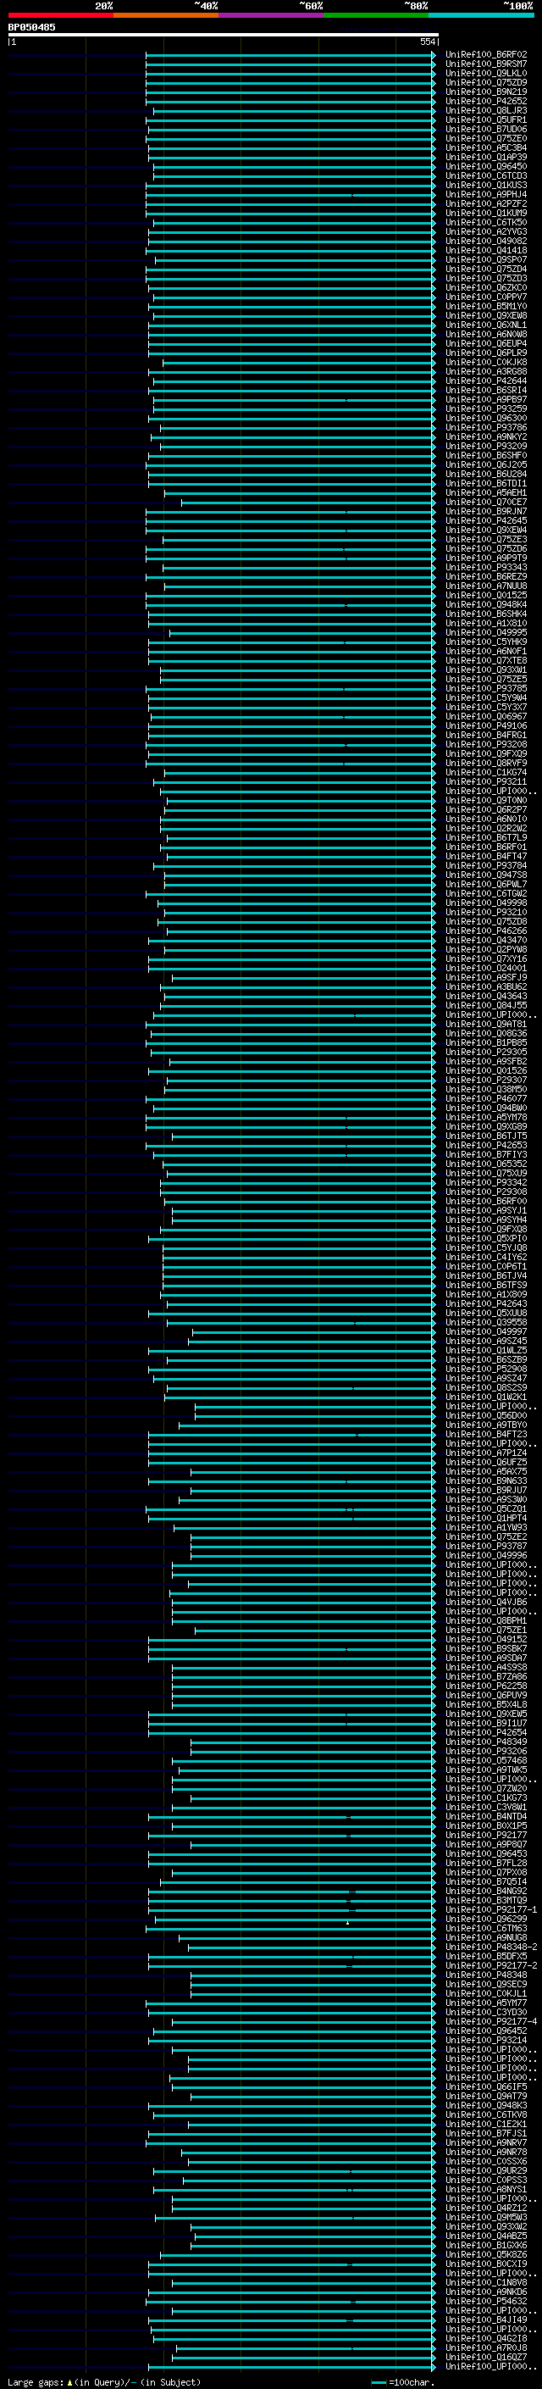
Task: Open hit UniRef100_Q01525
Action: pos(485,596)
